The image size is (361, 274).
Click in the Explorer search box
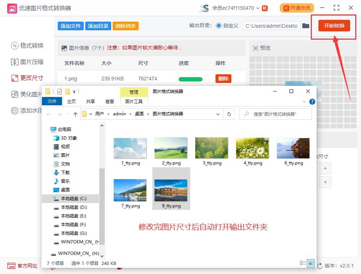(x=275, y=114)
